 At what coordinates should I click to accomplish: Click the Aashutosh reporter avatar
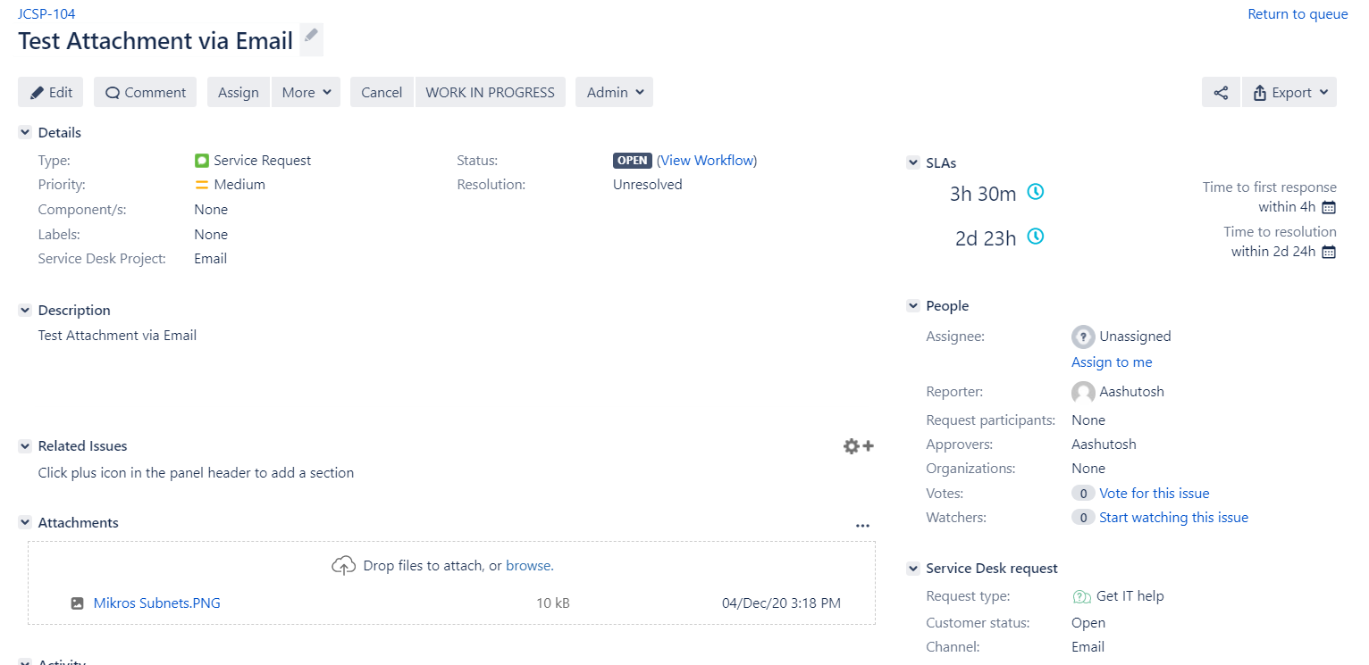click(x=1083, y=392)
